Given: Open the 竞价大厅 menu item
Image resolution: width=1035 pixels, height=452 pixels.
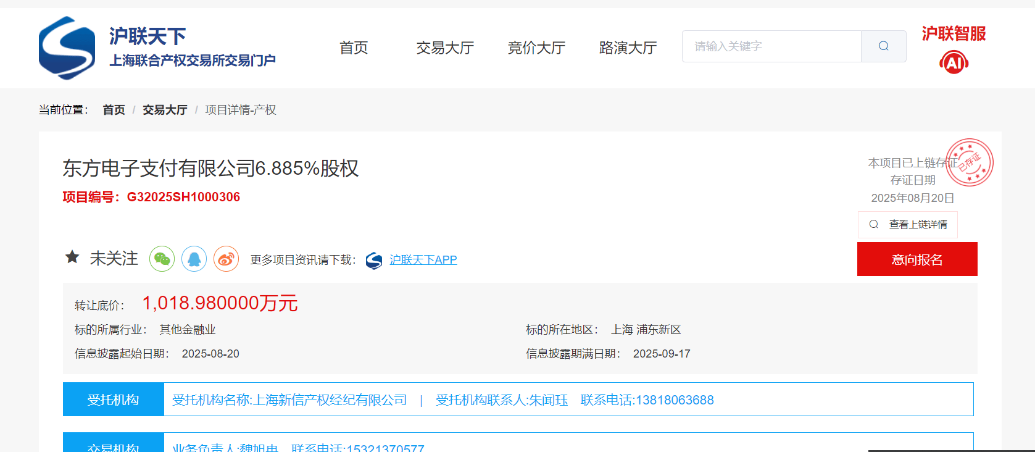Looking at the screenshot, I should 536,48.
